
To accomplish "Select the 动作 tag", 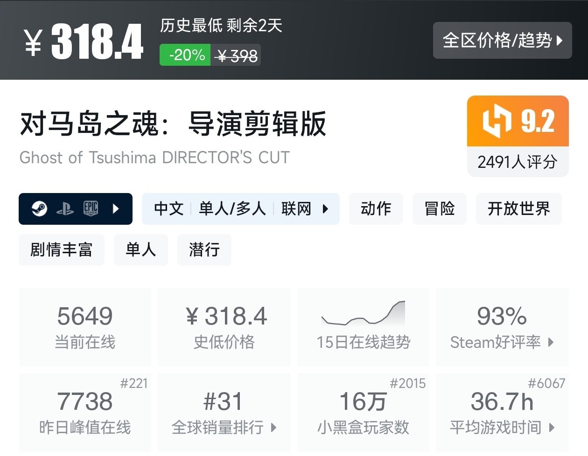I will point(376,208).
